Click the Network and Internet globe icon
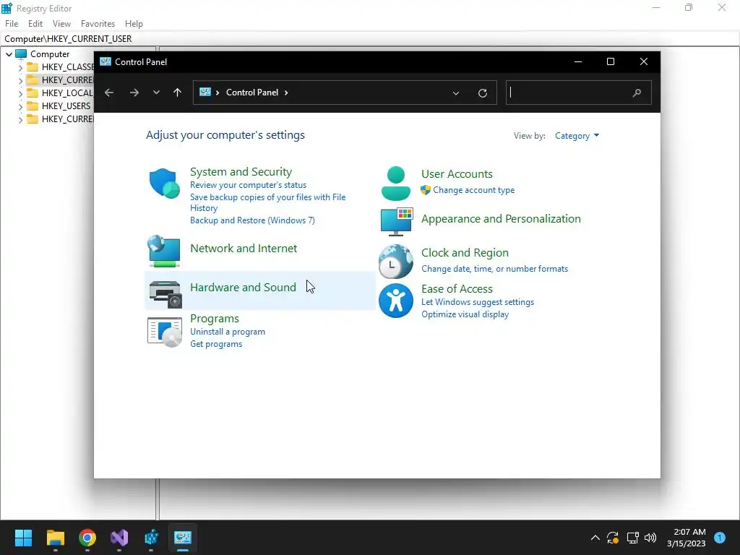Screen dimensions: 740x555 (x=164, y=251)
